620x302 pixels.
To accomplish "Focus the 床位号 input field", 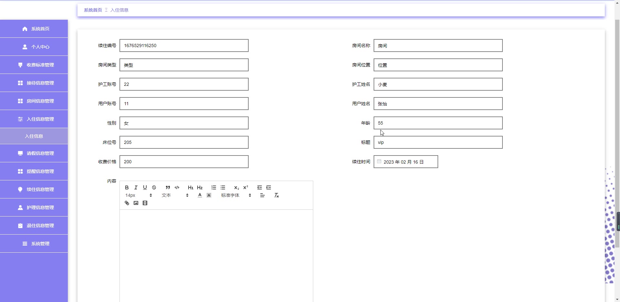I will point(184,142).
